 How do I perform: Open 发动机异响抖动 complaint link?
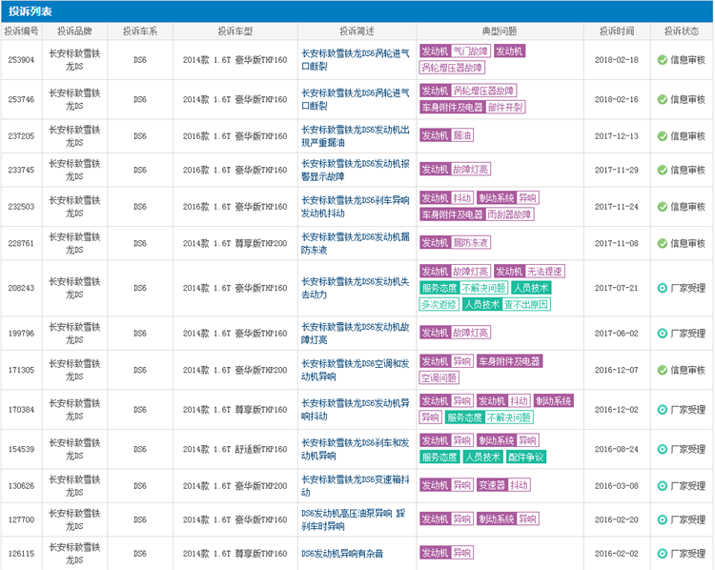point(356,410)
